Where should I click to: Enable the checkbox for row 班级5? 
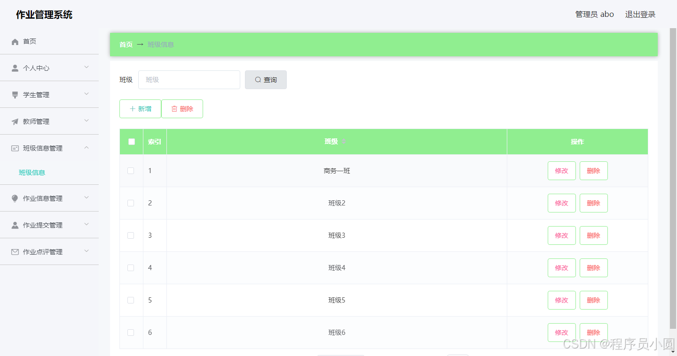point(131,300)
